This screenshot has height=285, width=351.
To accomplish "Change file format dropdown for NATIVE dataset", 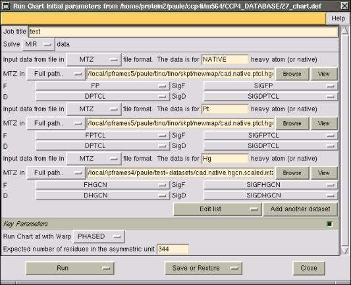I will (94, 59).
